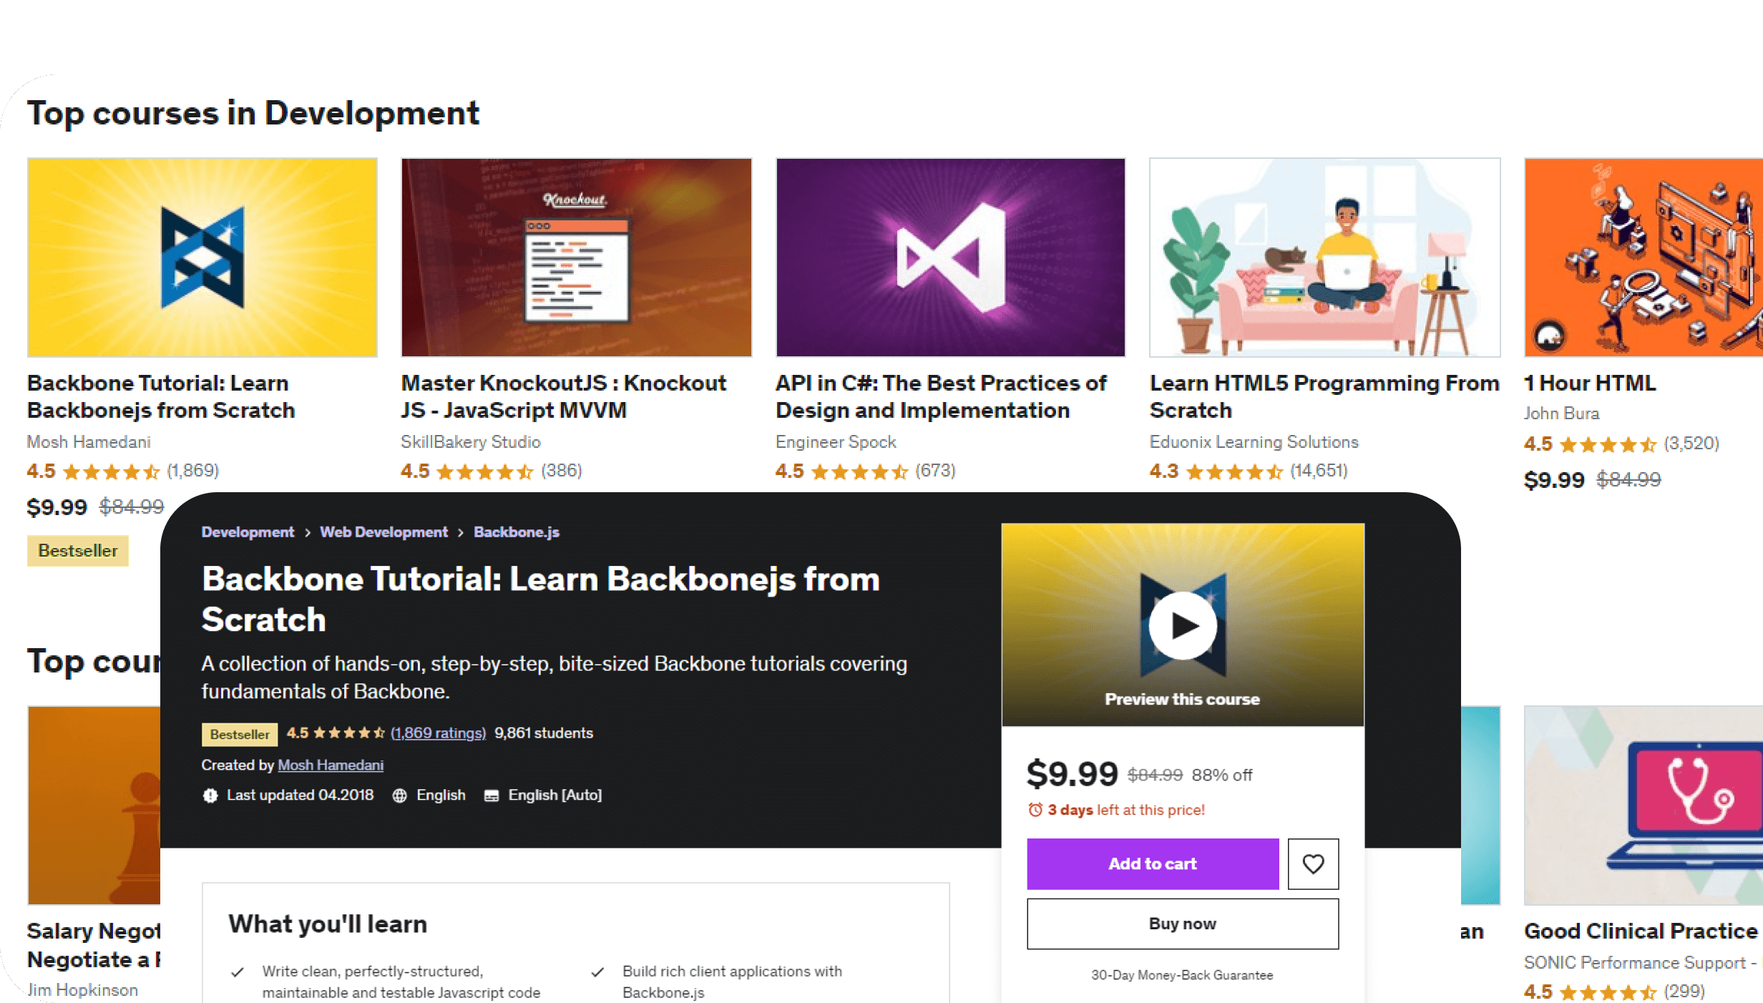1763x1003 pixels.
Task: Click '$9.99' price in purchase panel
Action: [x=1072, y=774]
